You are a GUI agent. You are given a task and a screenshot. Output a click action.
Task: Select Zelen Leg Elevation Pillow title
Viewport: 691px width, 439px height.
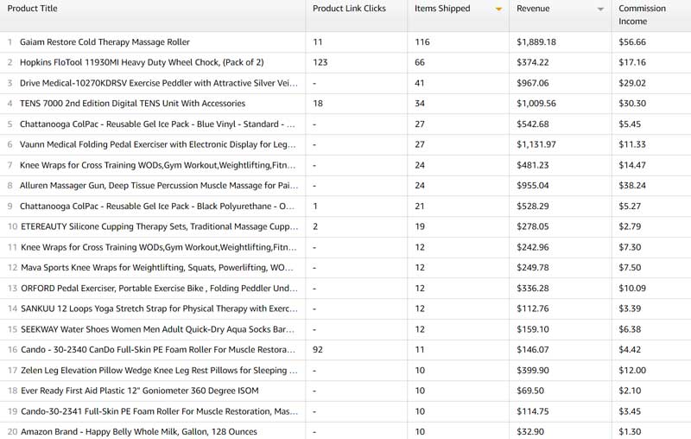click(x=159, y=370)
